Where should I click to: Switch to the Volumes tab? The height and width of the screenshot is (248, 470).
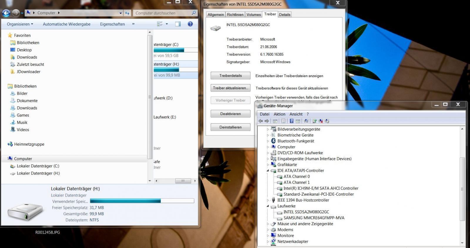(x=254, y=14)
